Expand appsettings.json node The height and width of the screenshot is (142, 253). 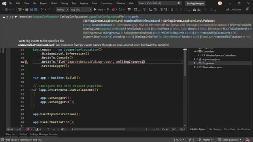click(x=195, y=59)
